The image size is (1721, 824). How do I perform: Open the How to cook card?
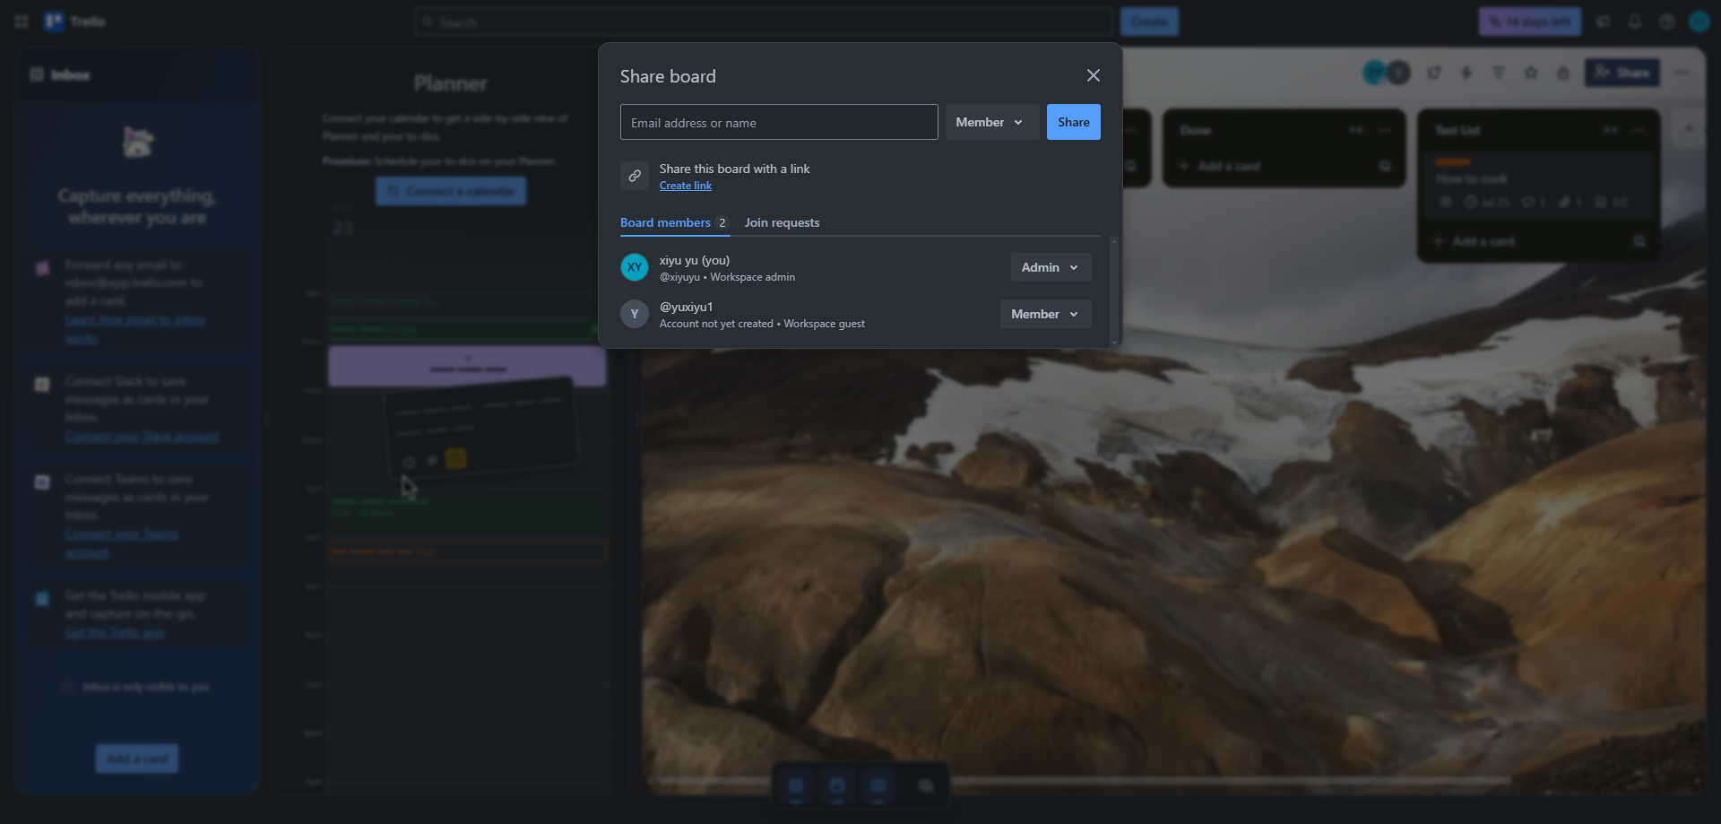click(x=1538, y=185)
